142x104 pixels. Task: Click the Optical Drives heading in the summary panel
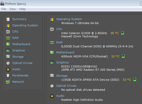[x=66, y=86]
